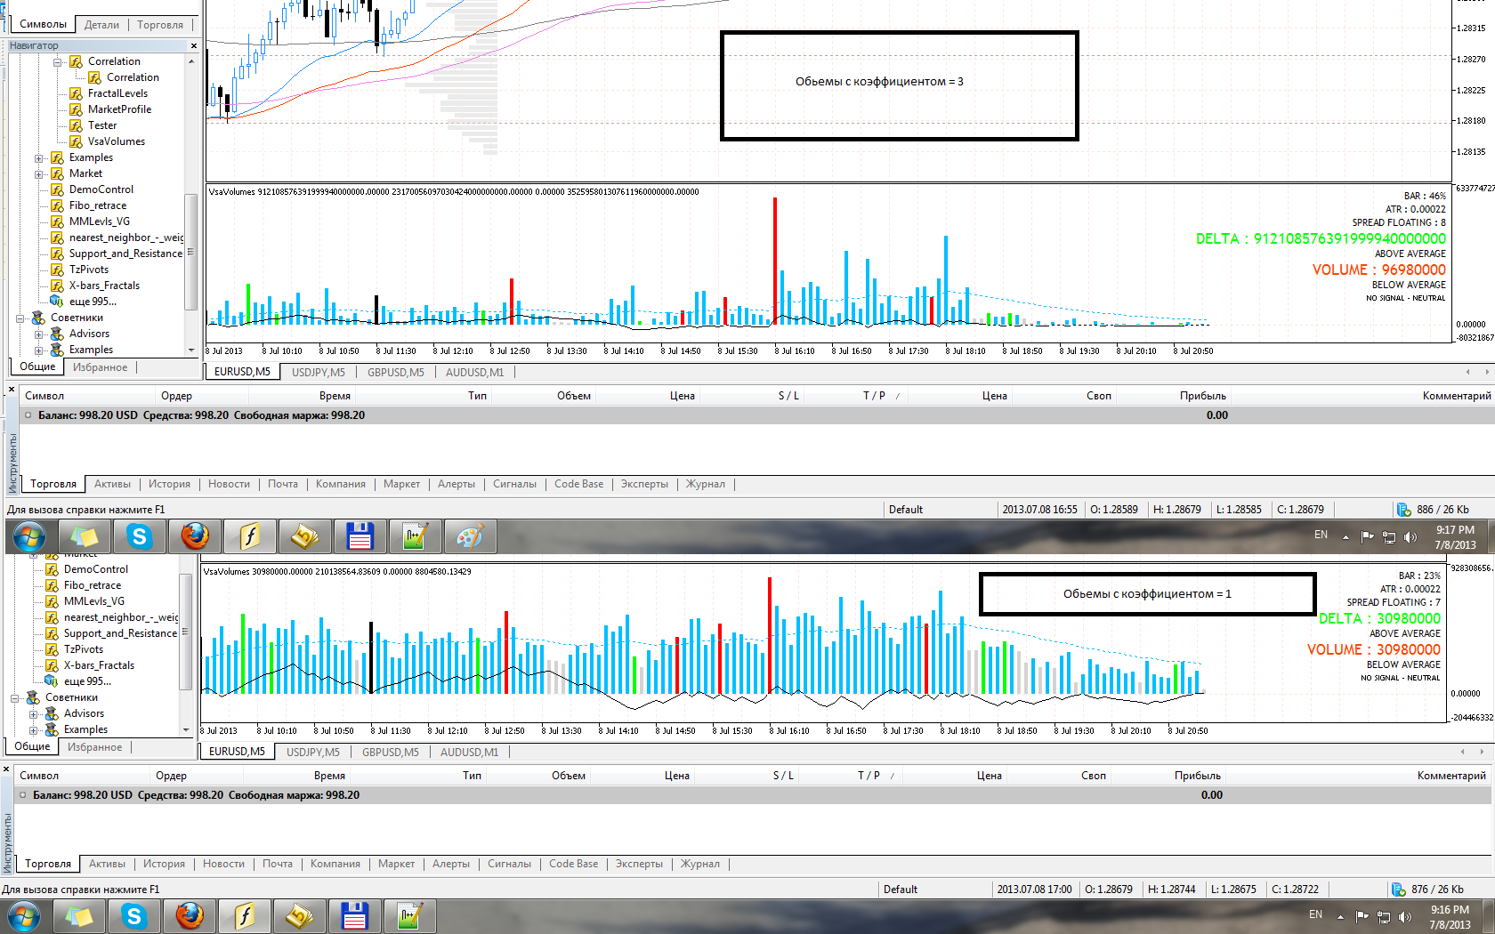The image size is (1495, 934).
Task: Open the Торговля tab beside Детали
Action: 160,25
